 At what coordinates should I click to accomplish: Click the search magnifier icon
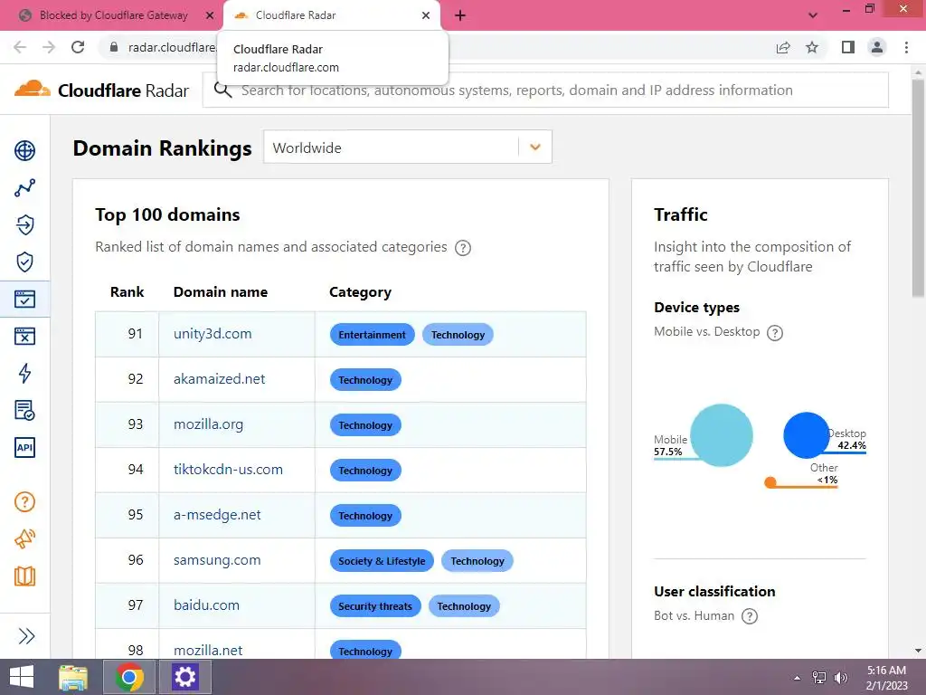click(222, 90)
